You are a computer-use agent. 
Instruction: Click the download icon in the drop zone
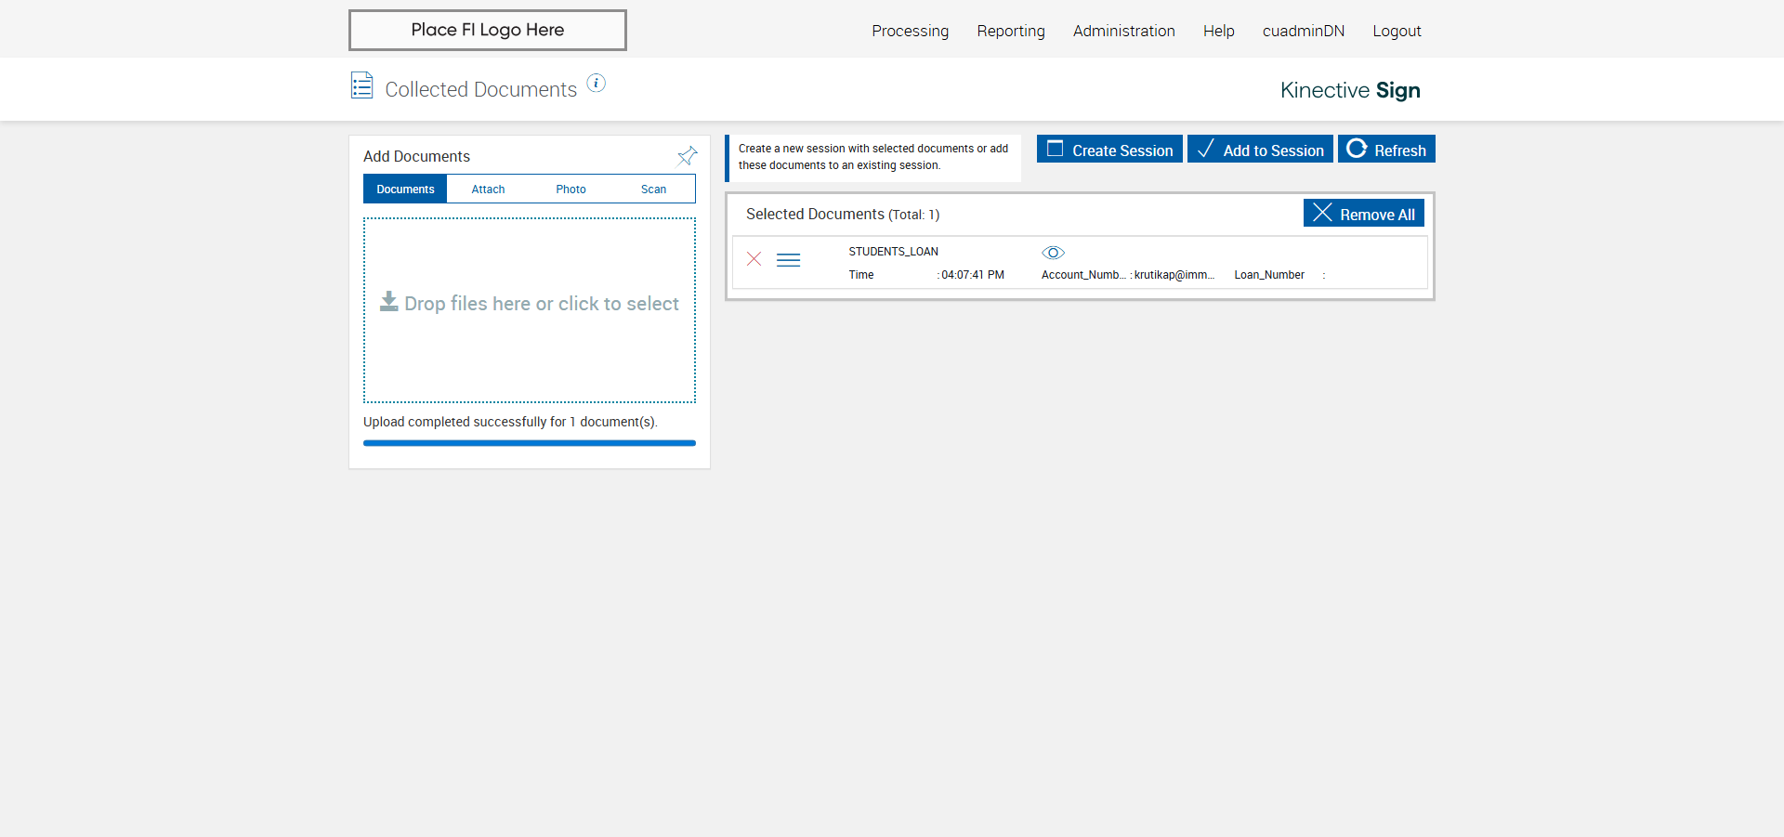[388, 302]
